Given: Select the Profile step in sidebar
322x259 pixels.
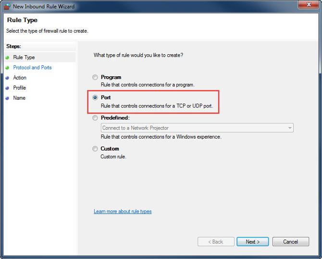Looking at the screenshot, I should 20,88.
